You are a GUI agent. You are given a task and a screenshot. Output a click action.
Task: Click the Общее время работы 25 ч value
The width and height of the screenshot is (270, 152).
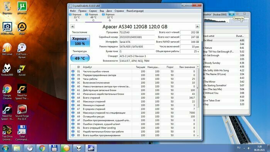click(190, 51)
